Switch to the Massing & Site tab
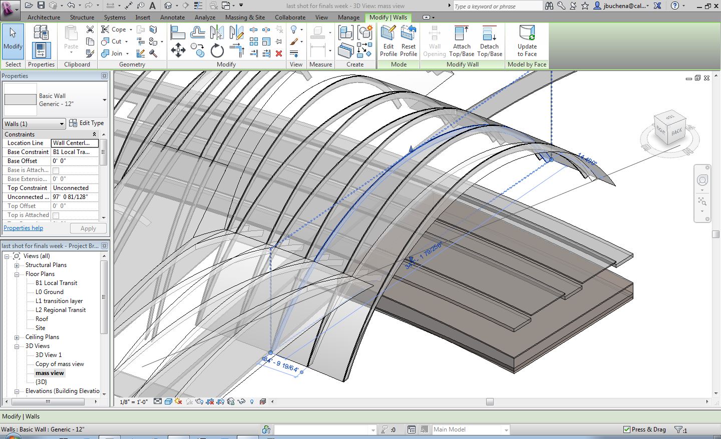Viewport: 721px width, 439px height. [245, 17]
